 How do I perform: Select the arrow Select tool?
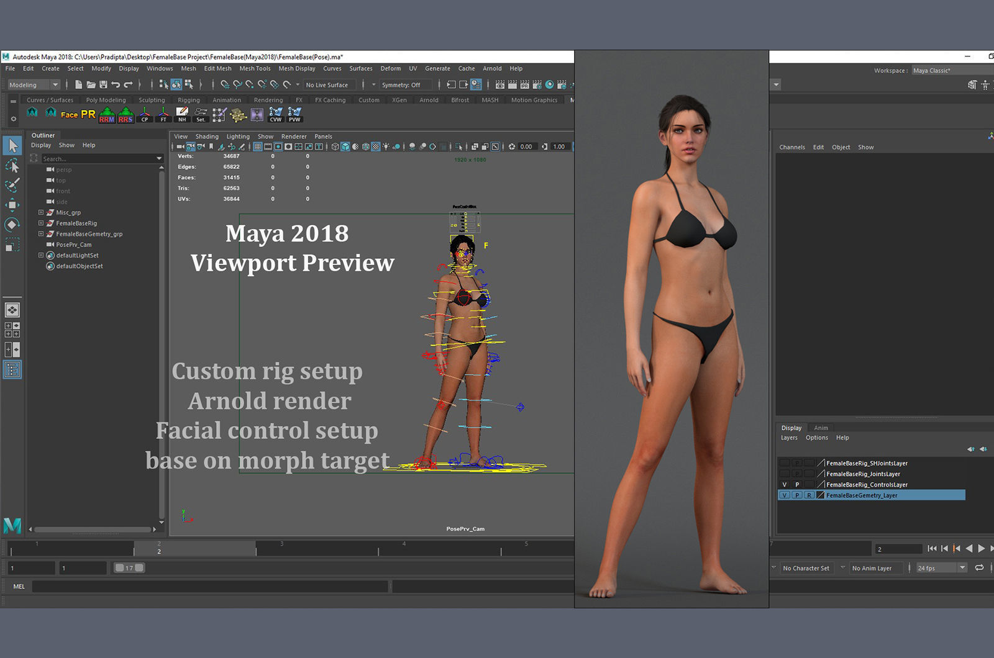[12, 145]
